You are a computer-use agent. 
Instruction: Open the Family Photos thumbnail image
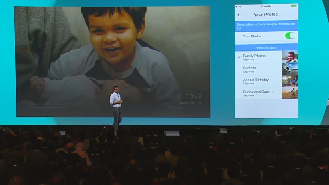(x=290, y=56)
